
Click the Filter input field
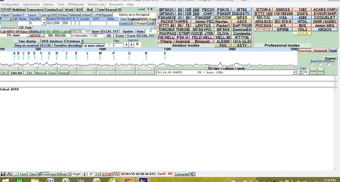[118, 45]
